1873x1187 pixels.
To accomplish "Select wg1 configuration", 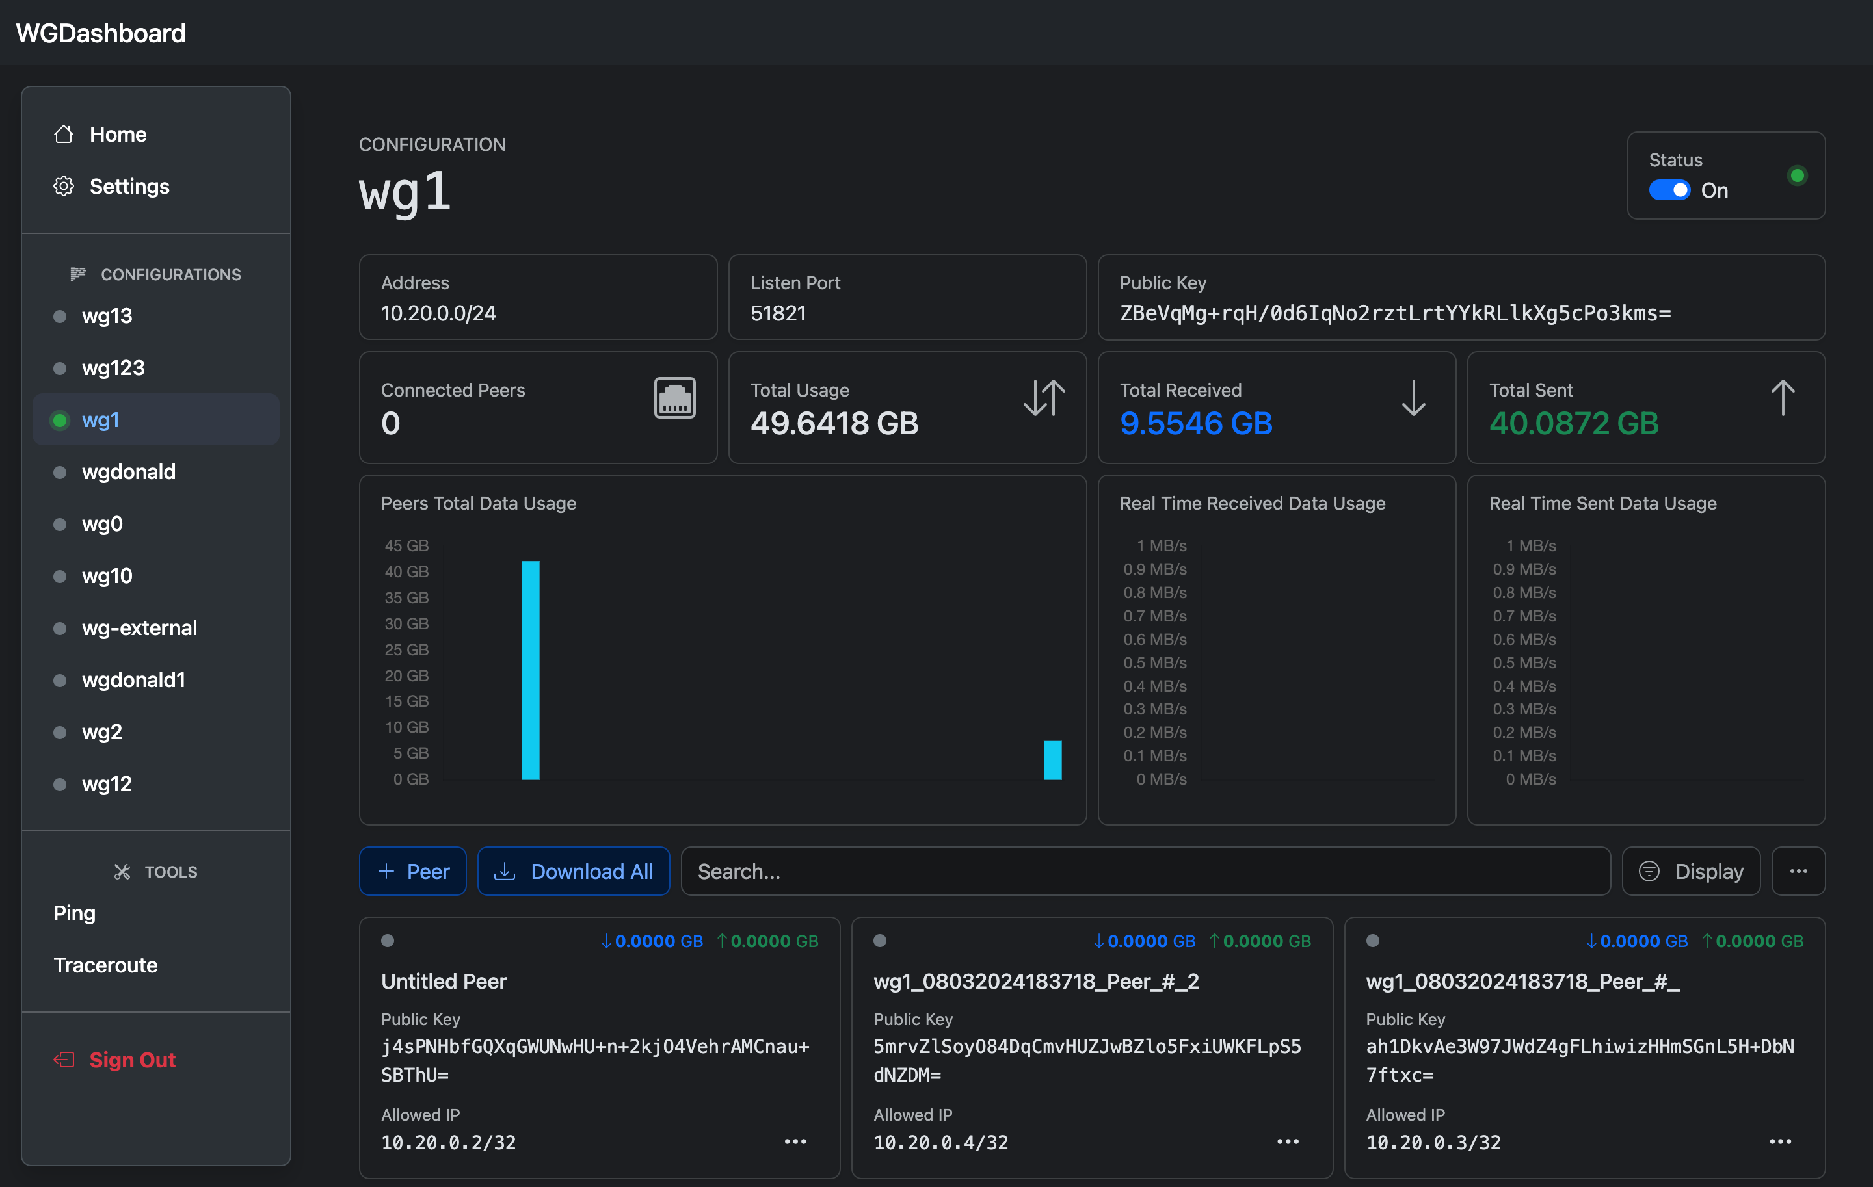I will click(155, 420).
